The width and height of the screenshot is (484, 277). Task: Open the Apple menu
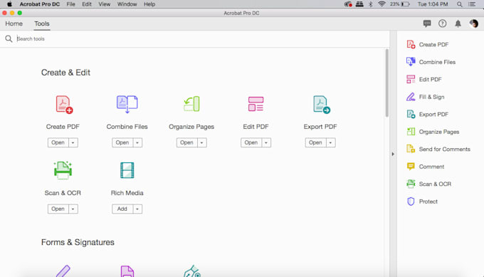click(9, 4)
